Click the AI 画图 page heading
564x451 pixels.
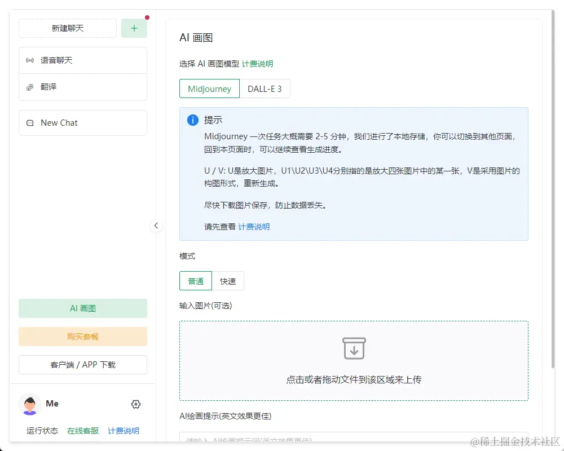pos(196,37)
